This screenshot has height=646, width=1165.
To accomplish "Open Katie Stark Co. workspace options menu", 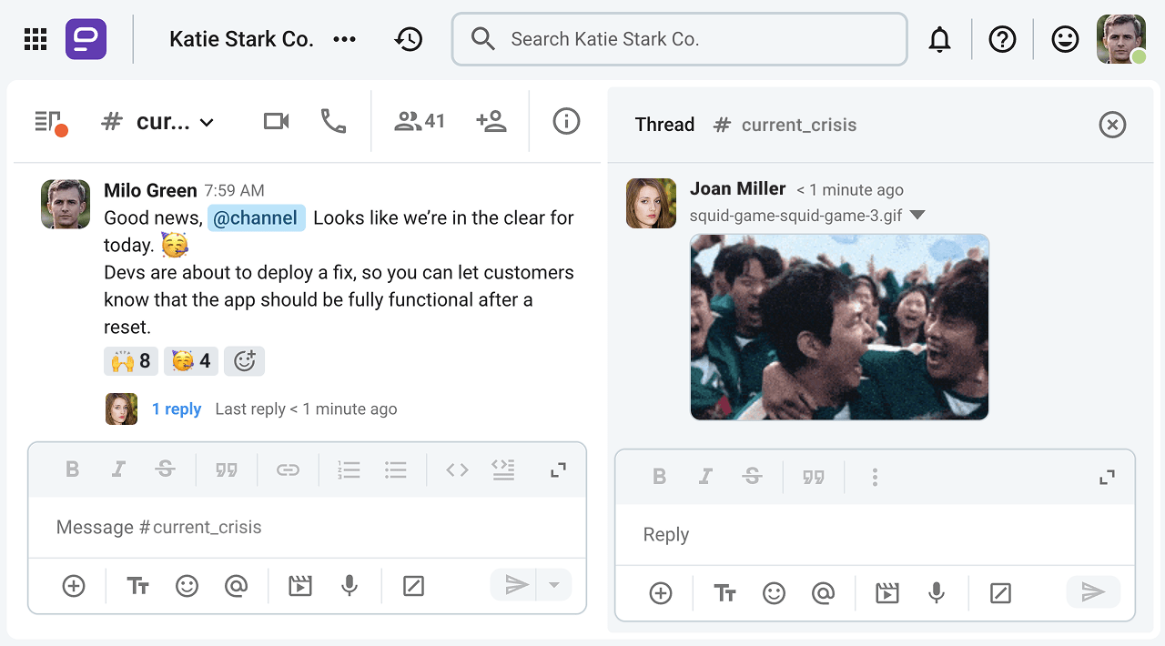I will tap(344, 39).
